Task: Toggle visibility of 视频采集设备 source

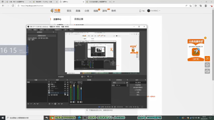Action: pos(65,93)
